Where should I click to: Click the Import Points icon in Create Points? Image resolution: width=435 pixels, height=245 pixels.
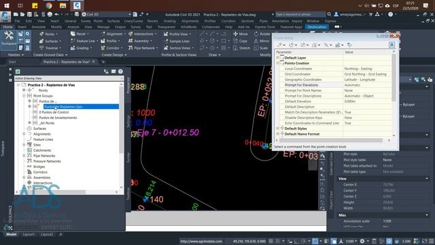point(349,45)
